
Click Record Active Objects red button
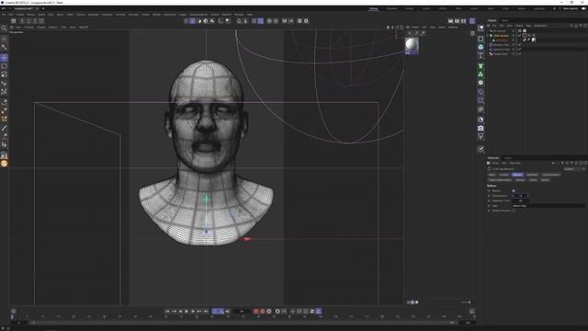click(255, 311)
